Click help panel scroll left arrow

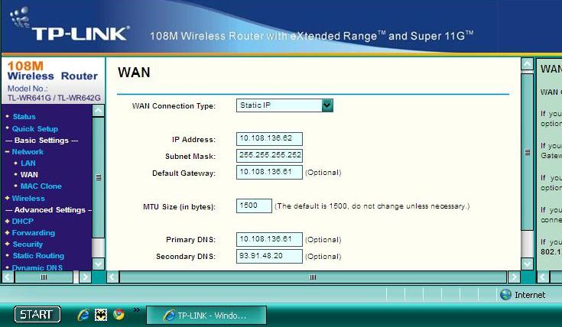pyautogui.click(x=543, y=277)
